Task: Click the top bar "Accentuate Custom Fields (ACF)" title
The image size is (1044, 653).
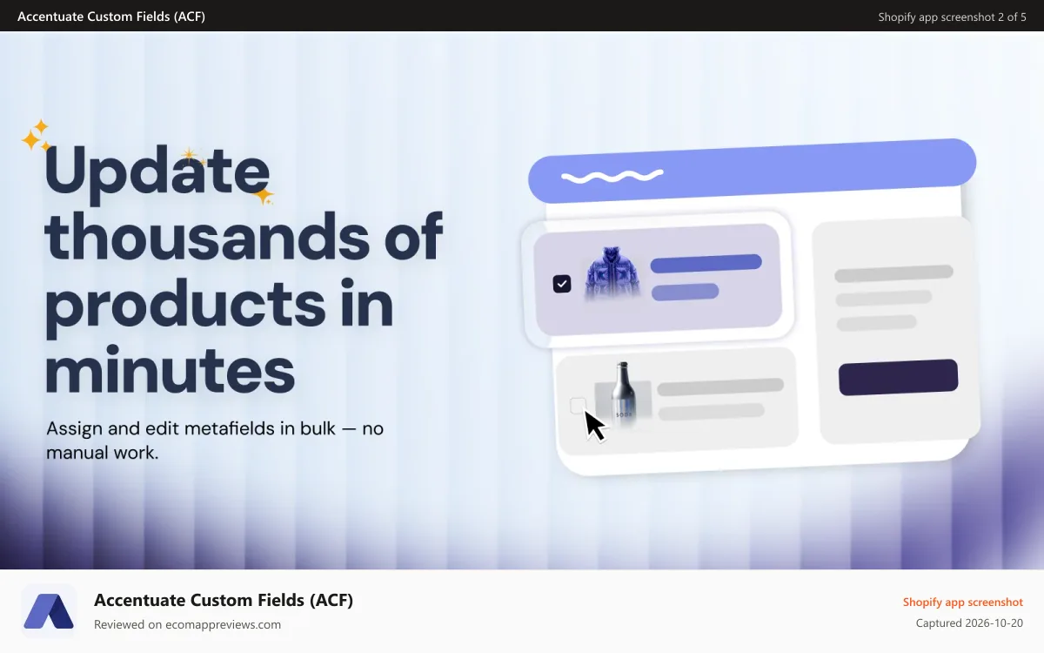Action: coord(111,17)
